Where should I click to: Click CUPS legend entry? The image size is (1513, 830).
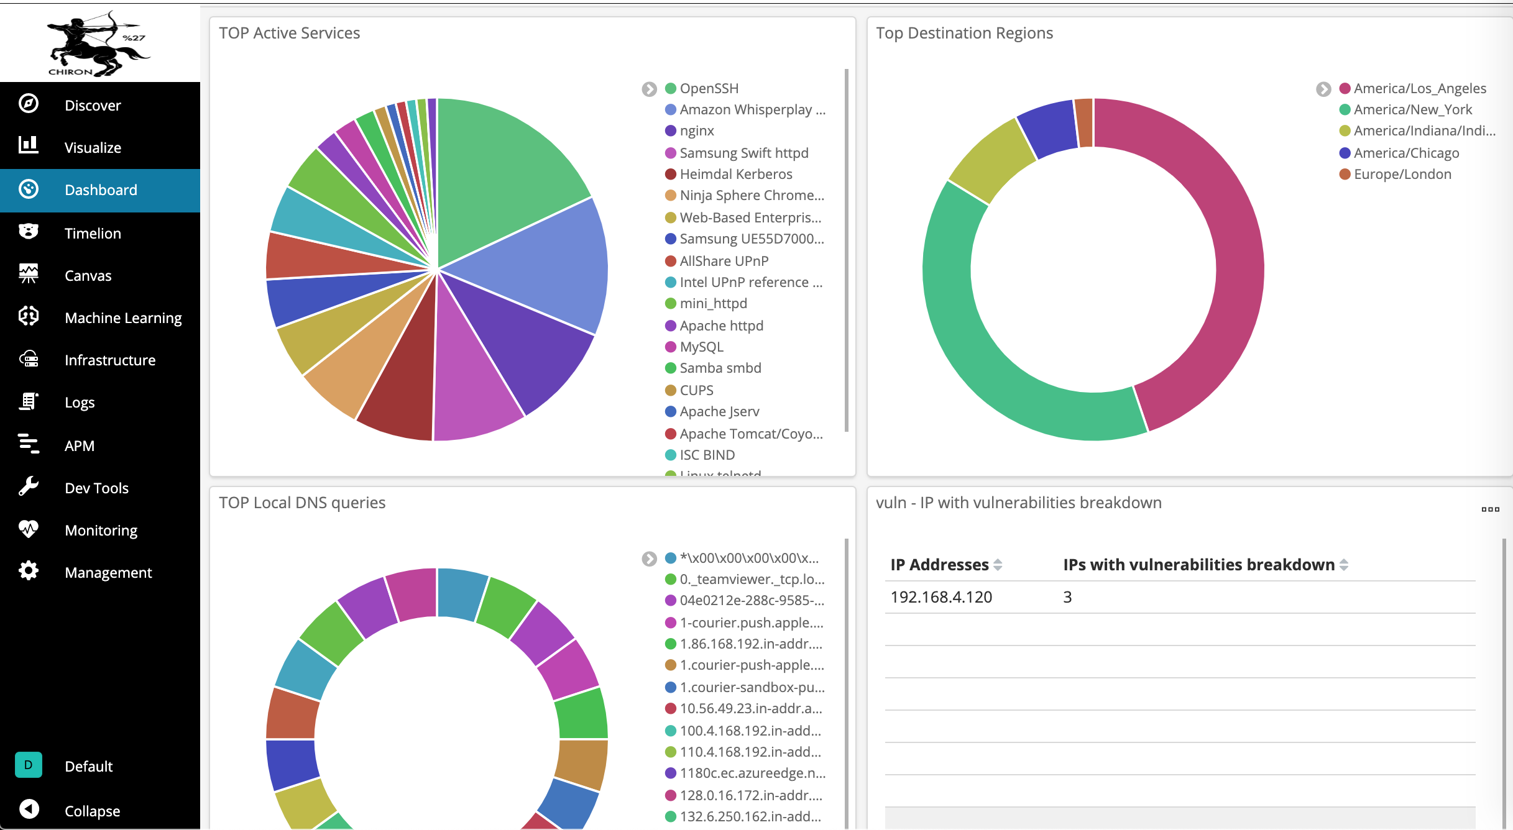[689, 390]
